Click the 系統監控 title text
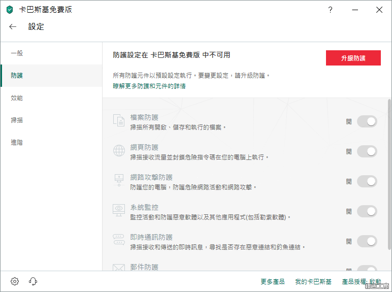Viewport: 392px width, 292px height. (x=144, y=208)
